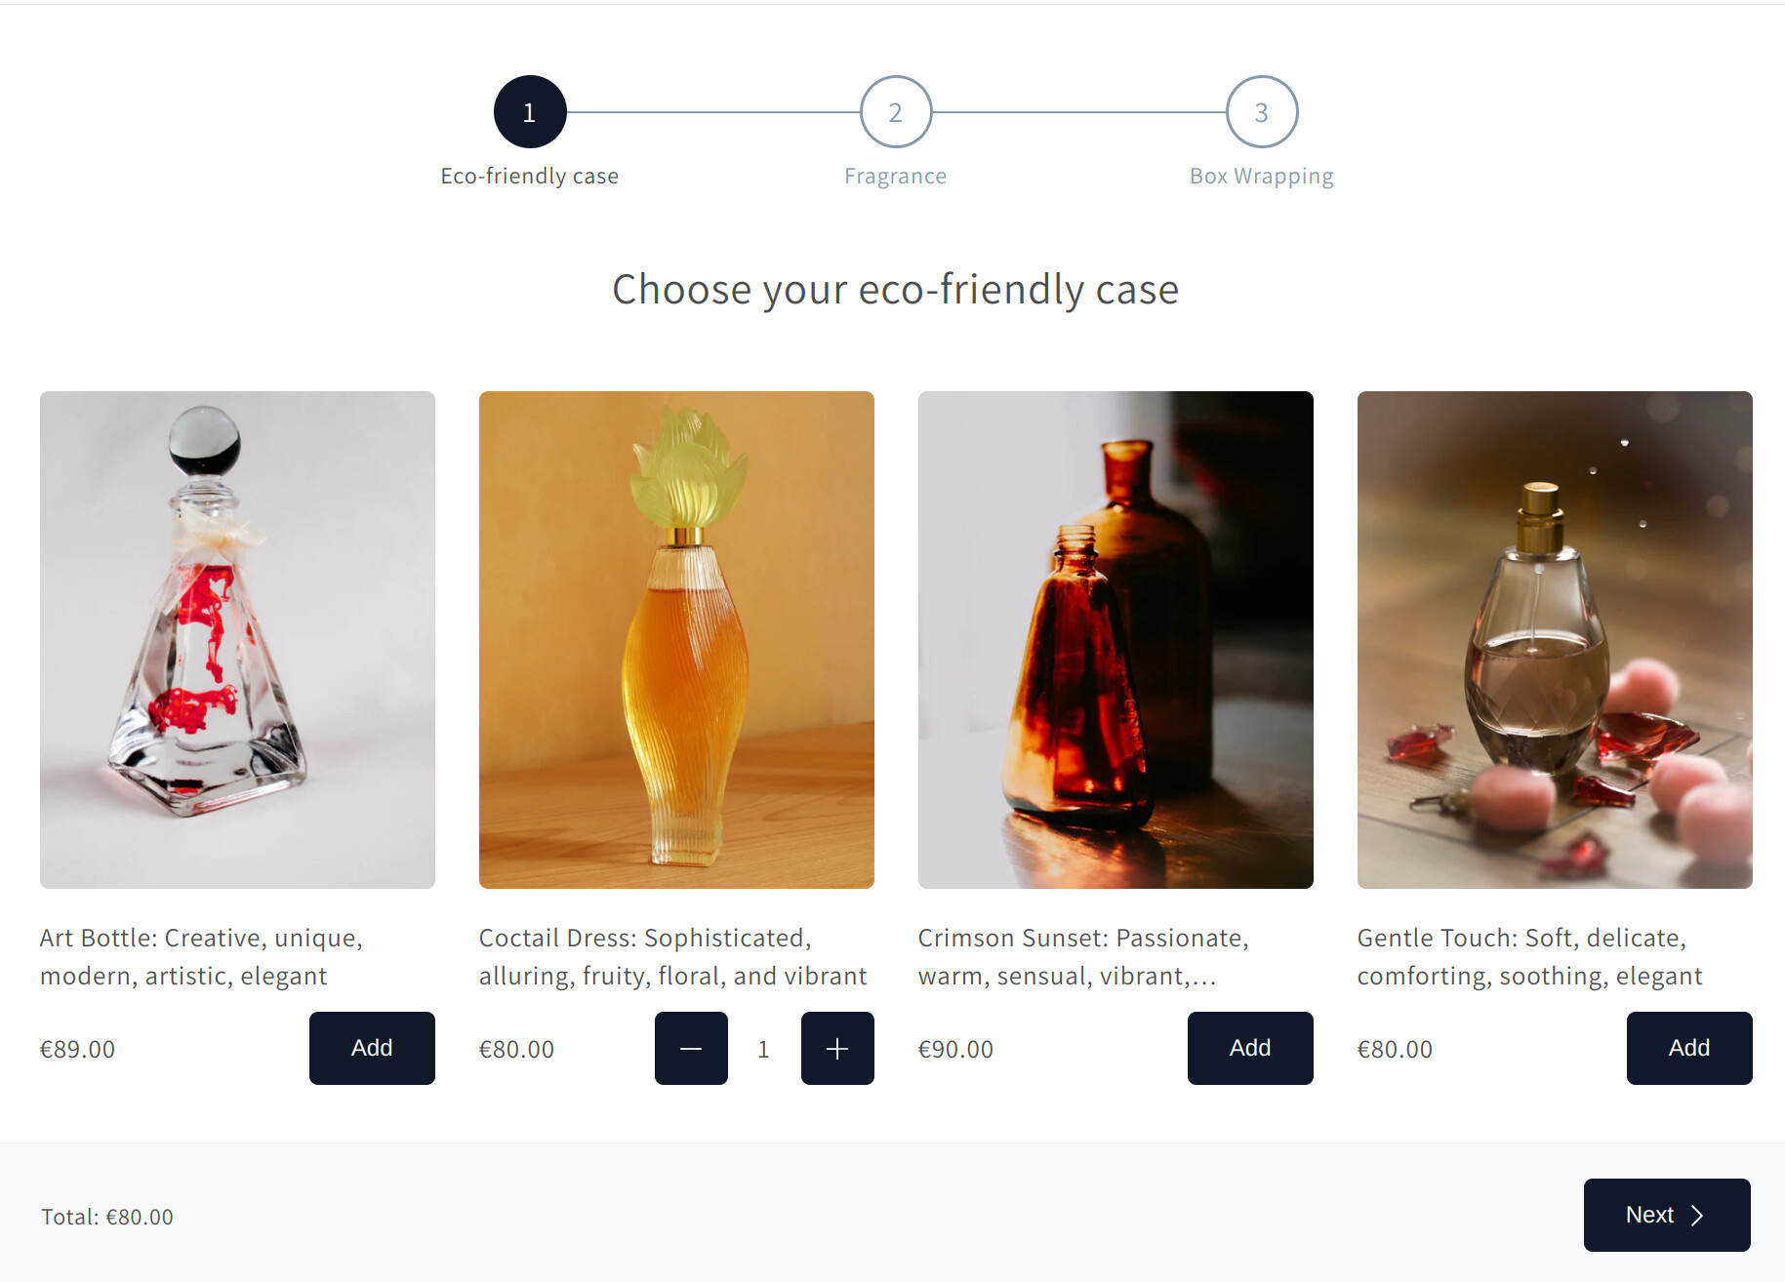Screen dimensions: 1785x1282
Task: Go to step 3 Box Wrapping circle
Action: (x=1261, y=112)
